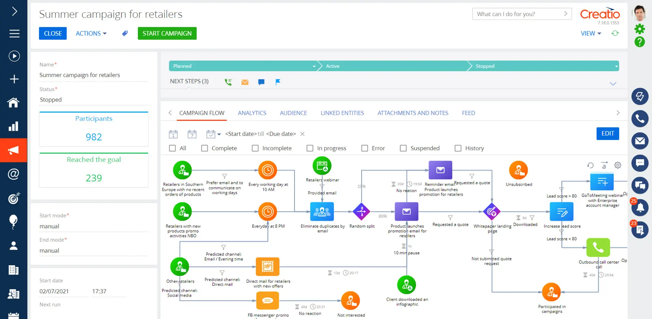The height and width of the screenshot is (319, 652).
Task: Click the email next-step envelope icon
Action: (x=245, y=82)
